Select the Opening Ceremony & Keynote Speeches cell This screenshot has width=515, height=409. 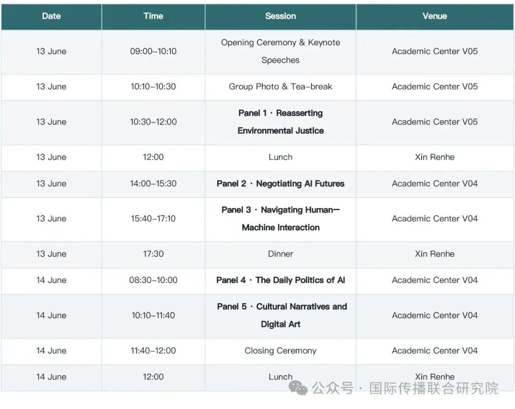(x=280, y=51)
